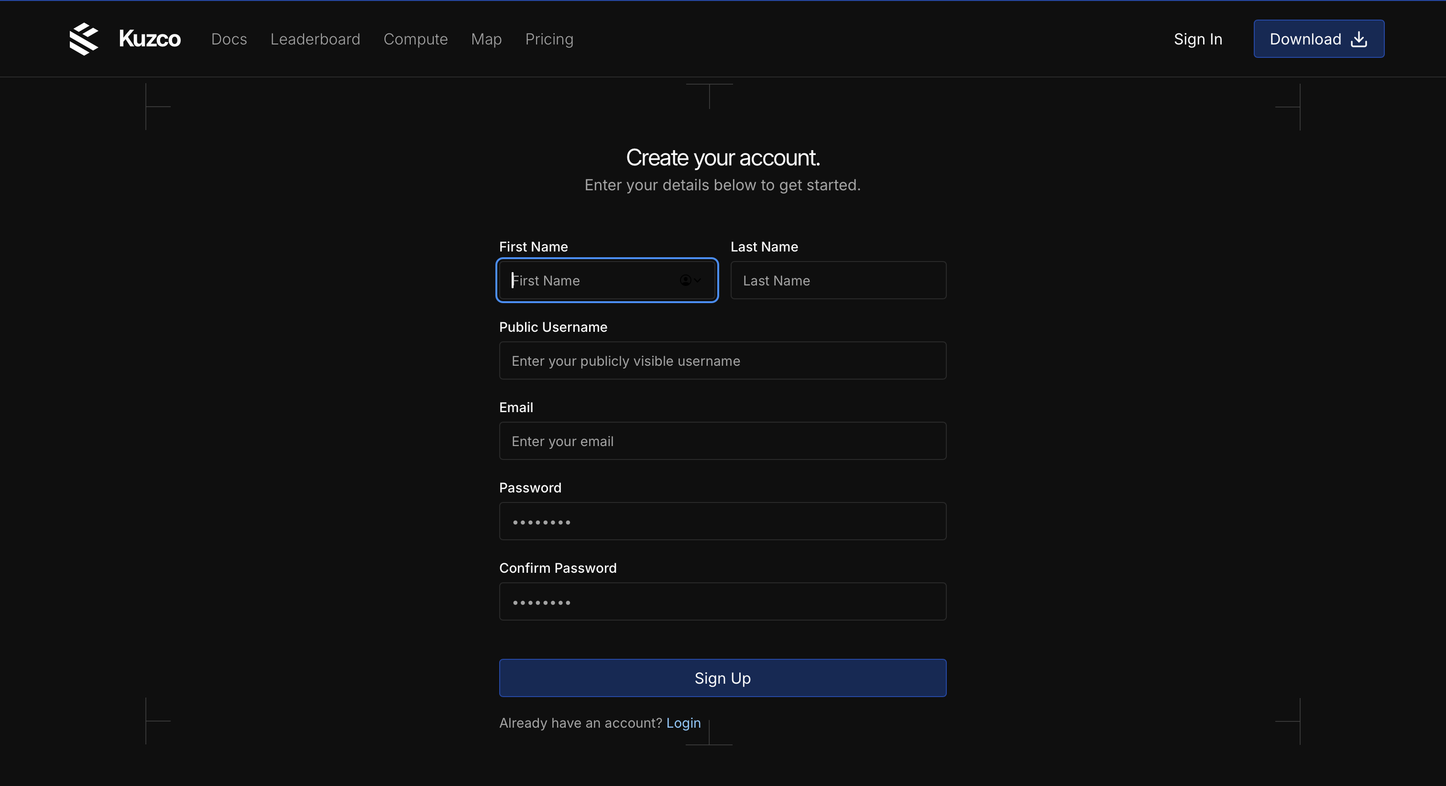Submit the form with Sign Up

(723, 677)
